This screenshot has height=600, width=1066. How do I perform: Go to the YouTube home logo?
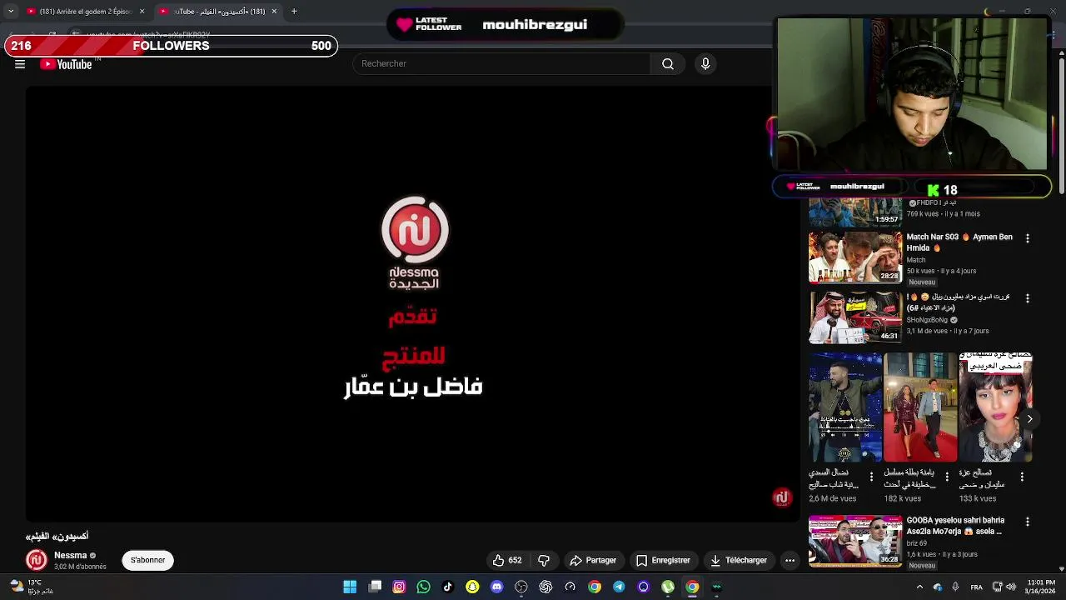coord(67,64)
